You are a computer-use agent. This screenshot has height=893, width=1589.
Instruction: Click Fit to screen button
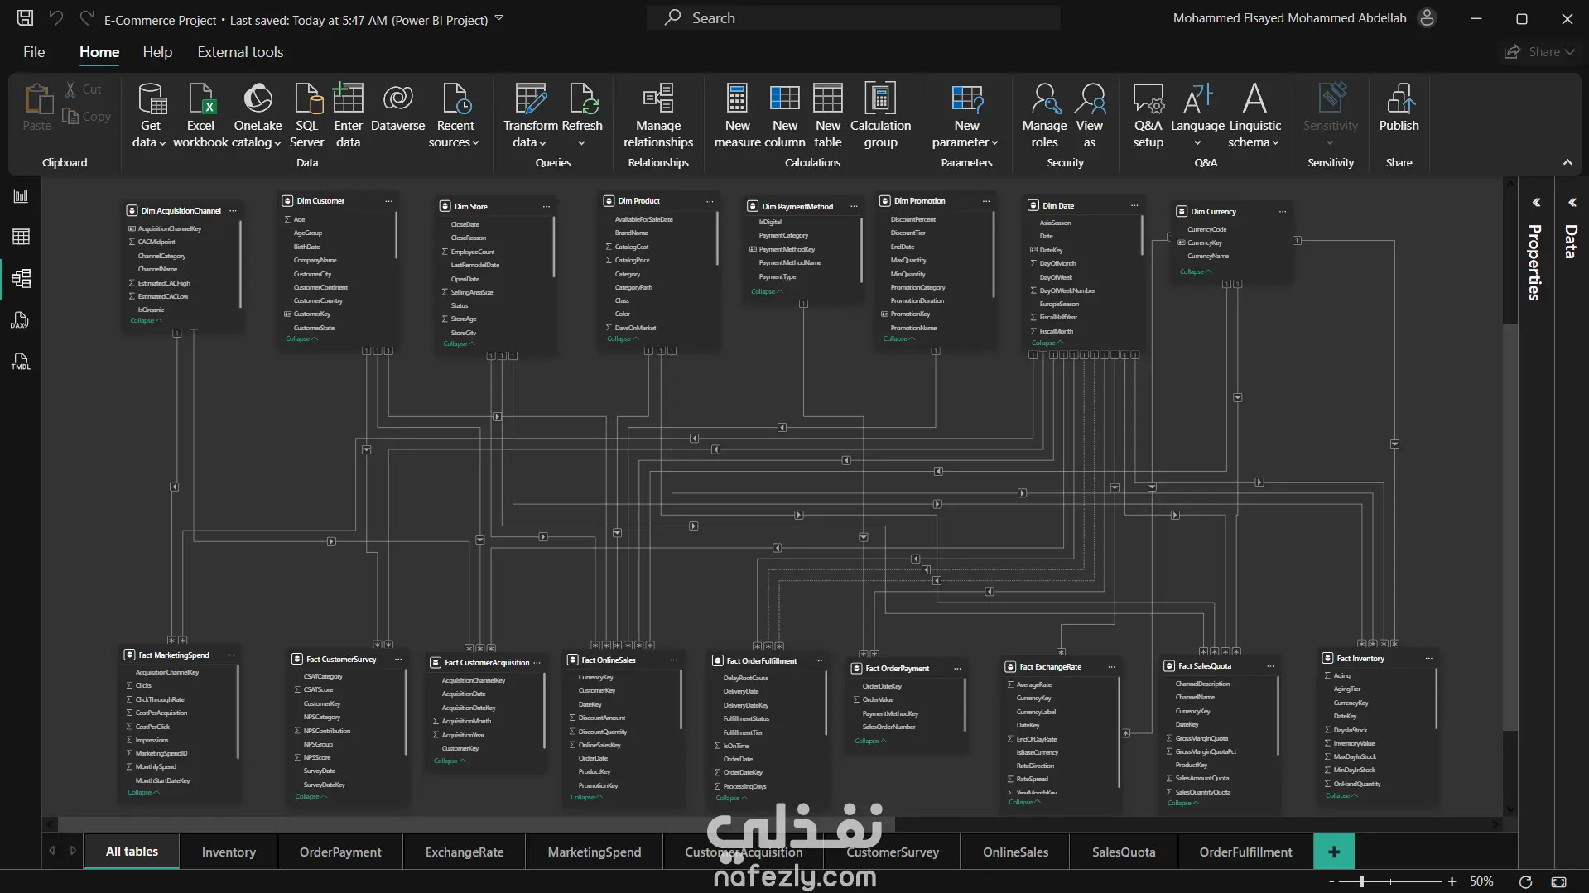point(1558,882)
